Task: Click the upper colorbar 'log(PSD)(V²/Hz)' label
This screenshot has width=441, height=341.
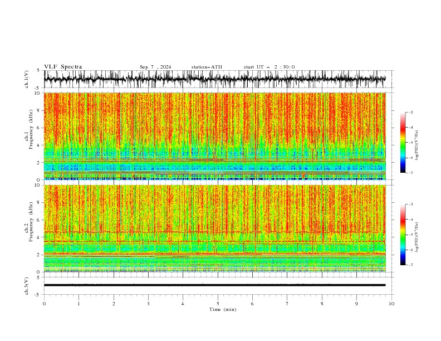Action: [x=417, y=145]
